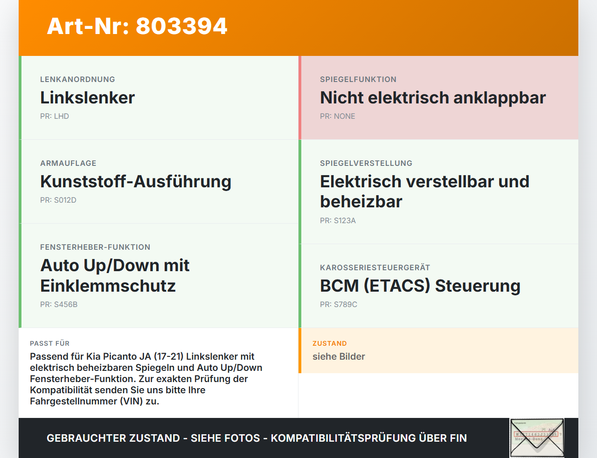Screen dimensions: 597x458
Task: Select the article number heading 'Art-Nr: 803394'
Action: [137, 26]
